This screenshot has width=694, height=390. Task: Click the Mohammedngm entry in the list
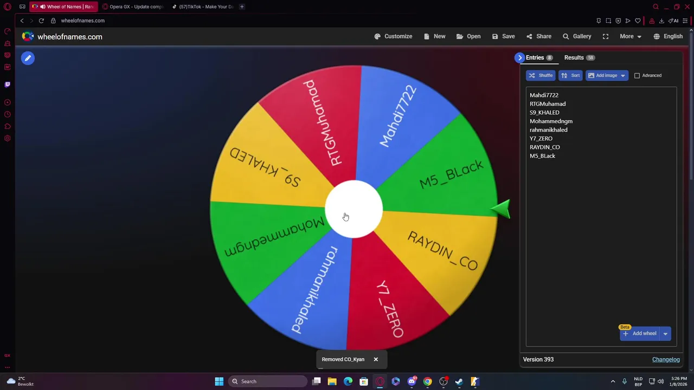tap(551, 121)
